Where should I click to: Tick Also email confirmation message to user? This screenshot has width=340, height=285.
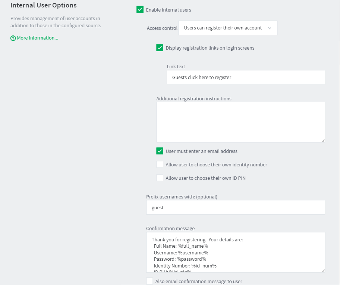click(x=149, y=281)
